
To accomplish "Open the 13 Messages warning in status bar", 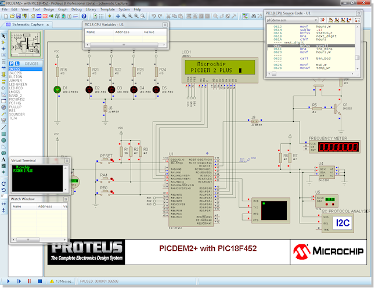I will pos(61,281).
